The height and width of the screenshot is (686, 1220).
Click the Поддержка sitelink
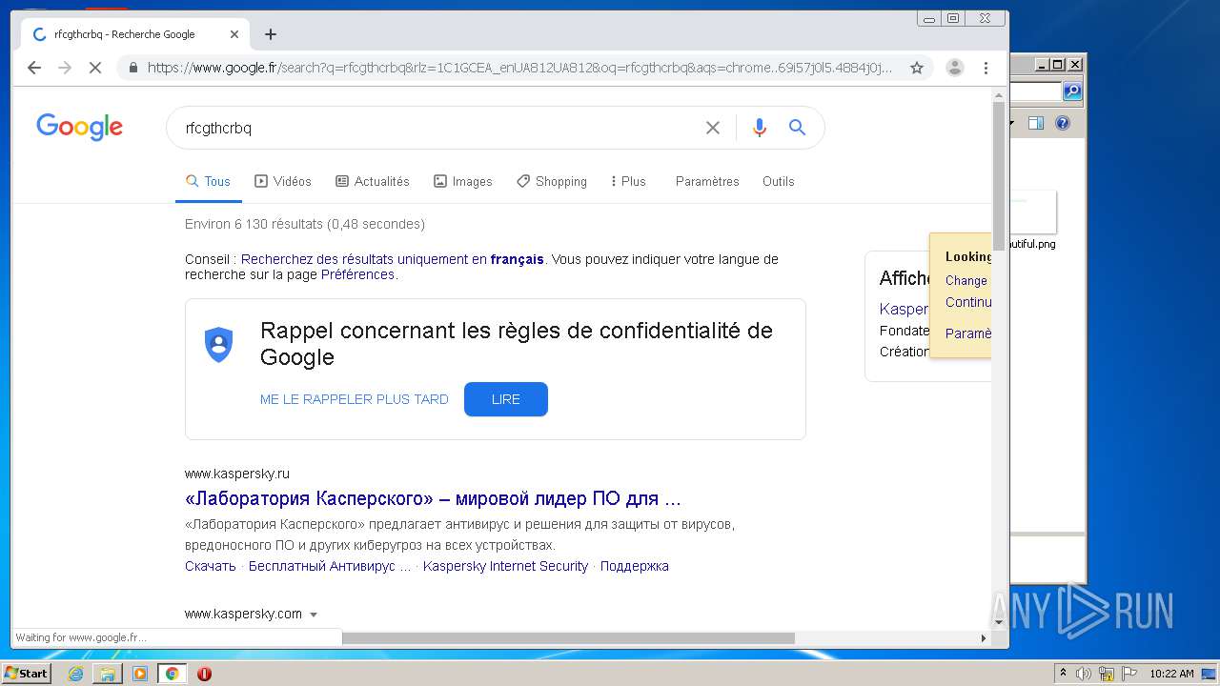pyautogui.click(x=635, y=566)
